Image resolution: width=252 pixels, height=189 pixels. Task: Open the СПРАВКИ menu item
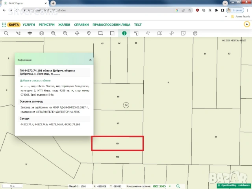[81, 24]
